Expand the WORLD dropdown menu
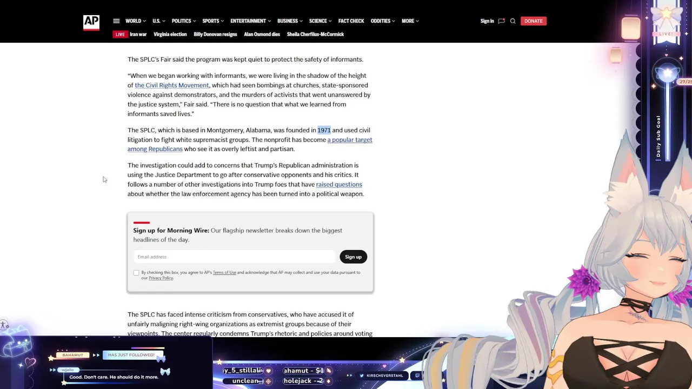Screen dimensions: 692x389 (135, 21)
